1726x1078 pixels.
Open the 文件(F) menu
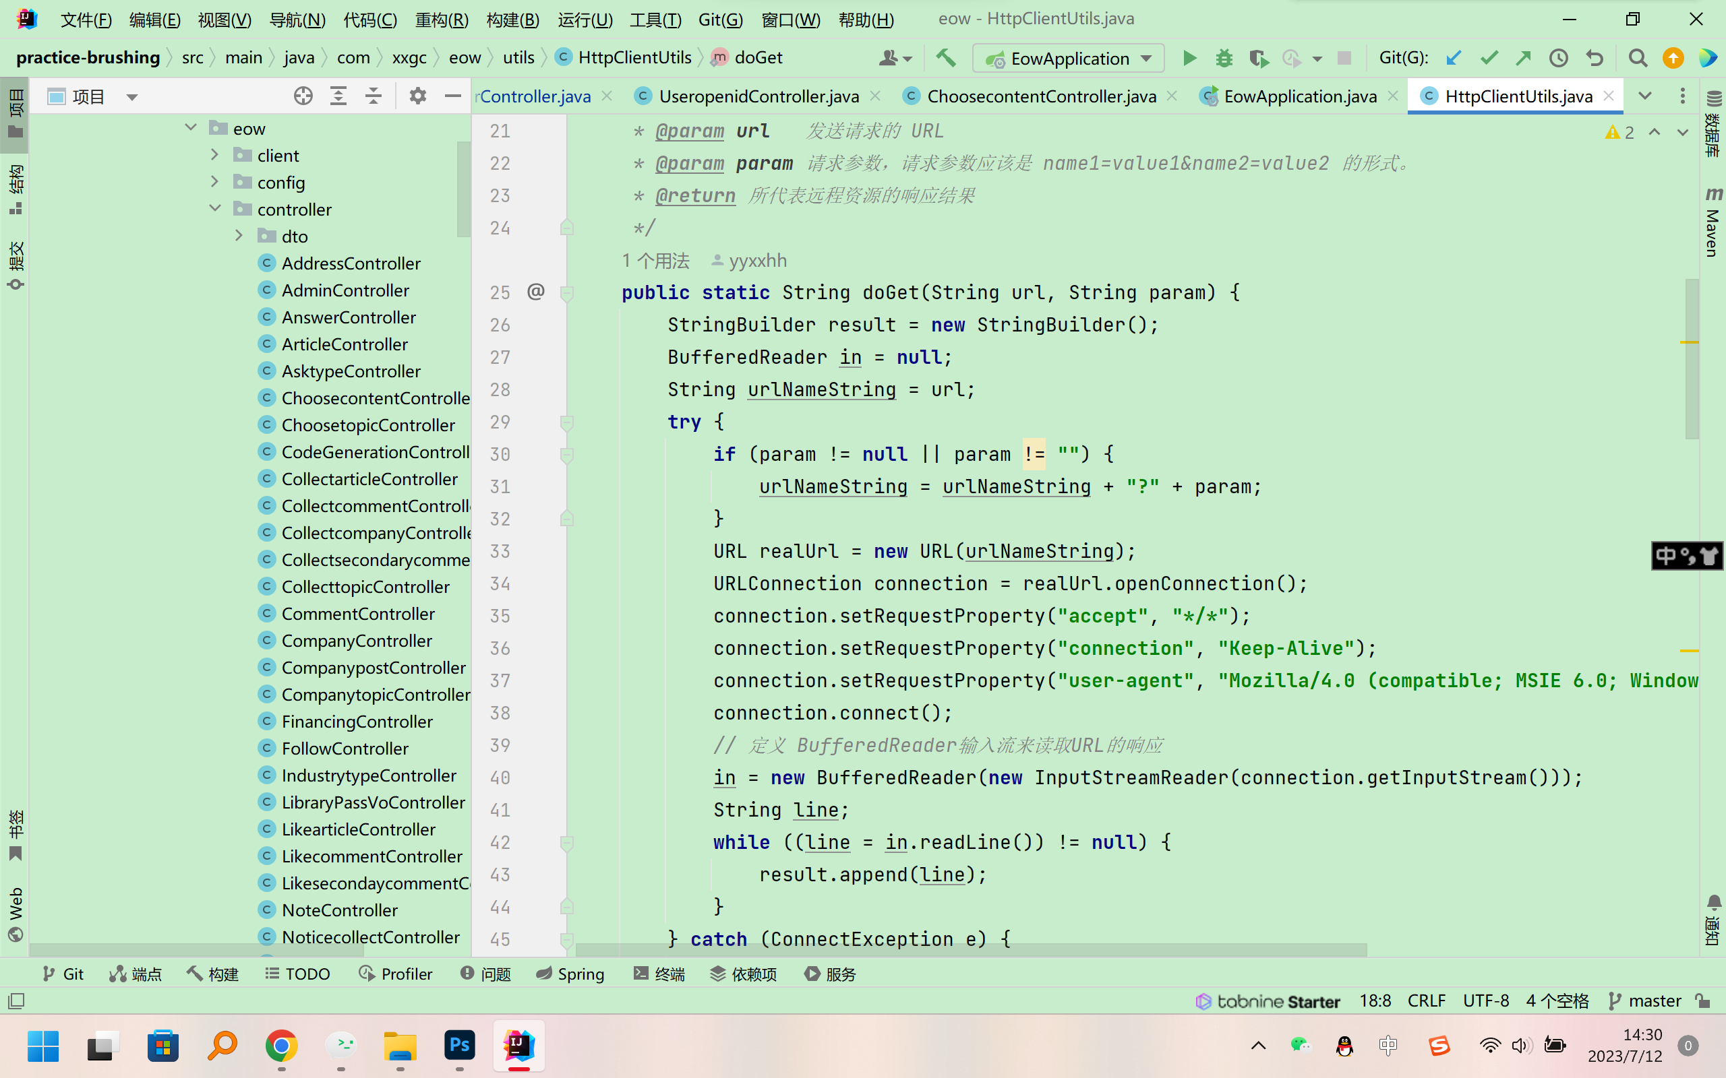[86, 20]
